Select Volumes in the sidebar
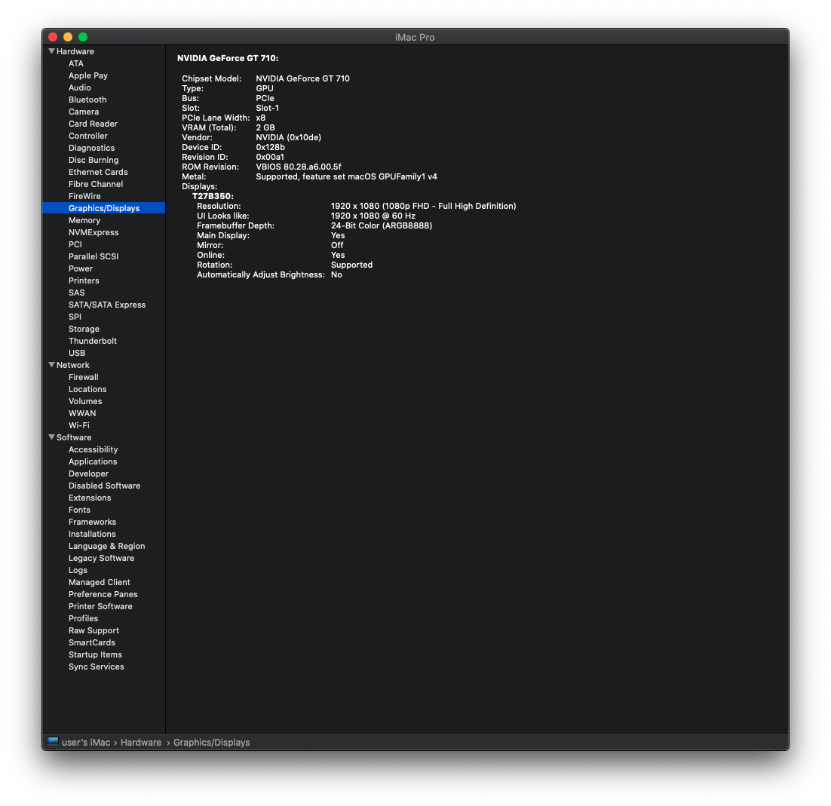 tap(85, 402)
